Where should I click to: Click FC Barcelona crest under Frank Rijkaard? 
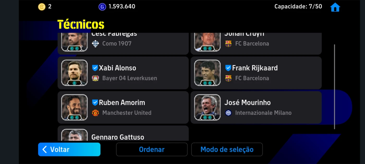[228, 78]
